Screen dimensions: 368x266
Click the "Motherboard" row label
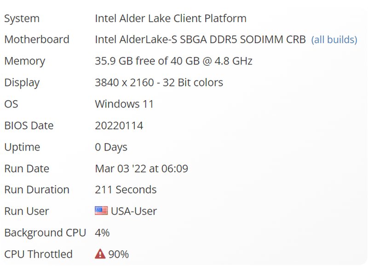pos(37,40)
